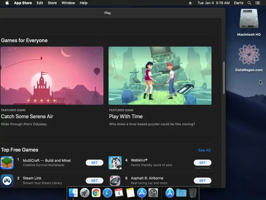This screenshot has width=266, height=200.
Task: Click the eject icon in the menu bar
Action: 190,3
